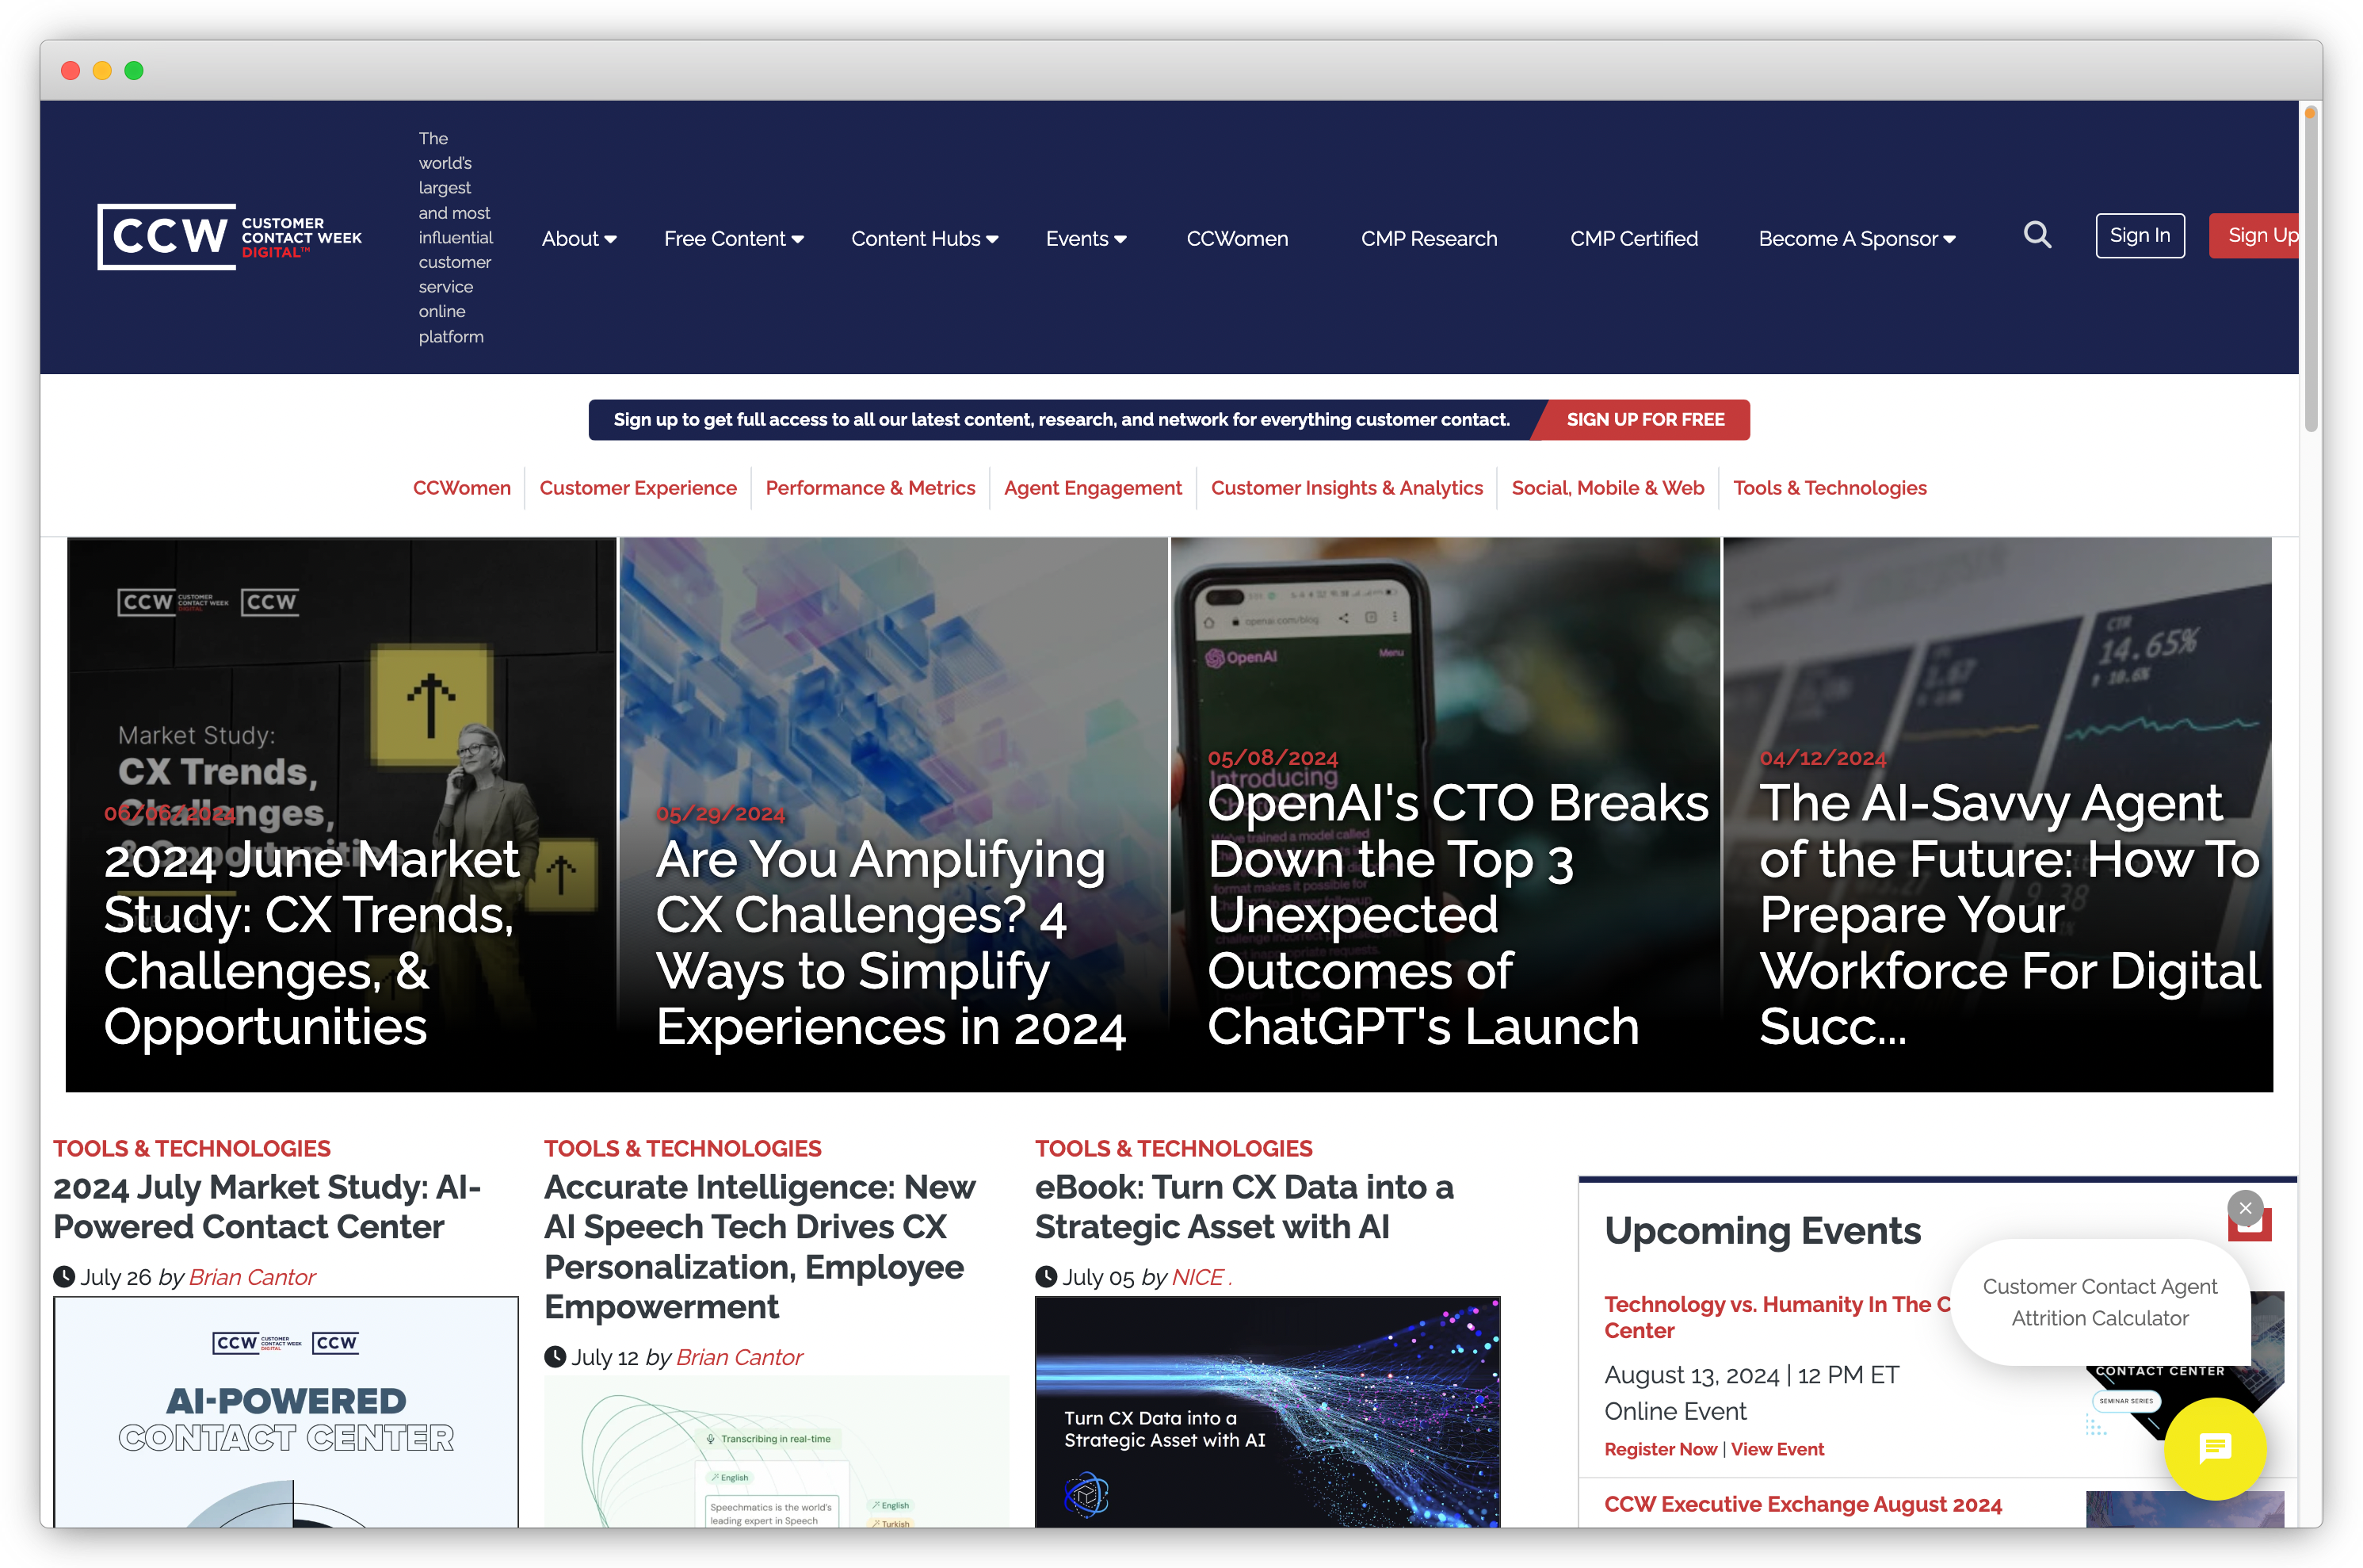Select the Performance & Metrics category
The width and height of the screenshot is (2363, 1568).
(x=869, y=488)
